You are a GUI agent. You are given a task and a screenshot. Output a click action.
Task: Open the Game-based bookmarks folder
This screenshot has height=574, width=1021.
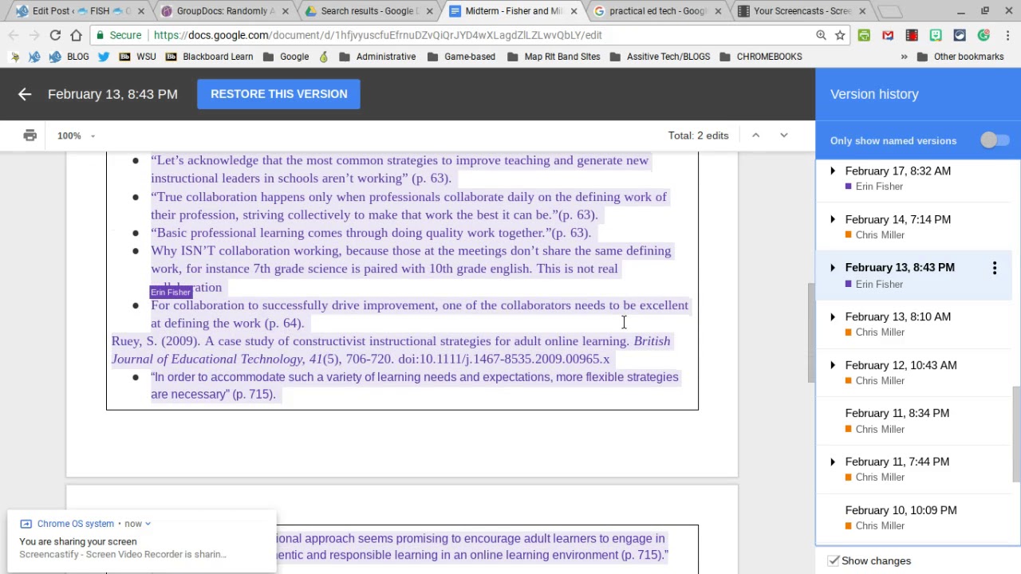click(461, 57)
